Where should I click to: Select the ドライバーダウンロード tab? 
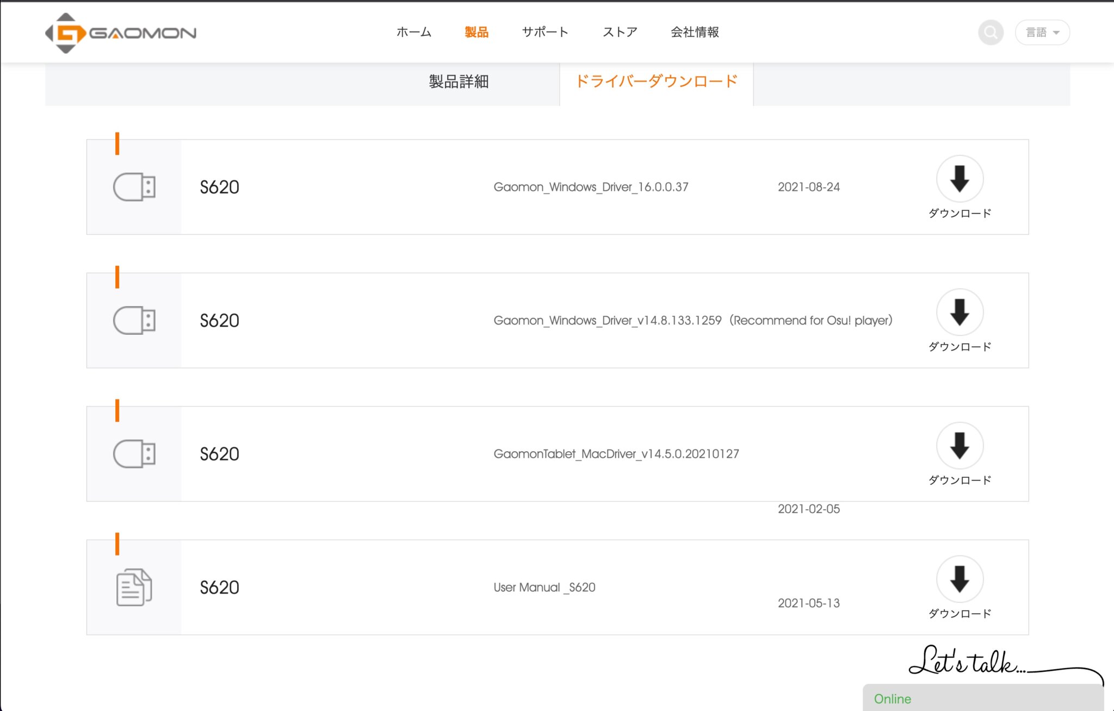coord(656,82)
